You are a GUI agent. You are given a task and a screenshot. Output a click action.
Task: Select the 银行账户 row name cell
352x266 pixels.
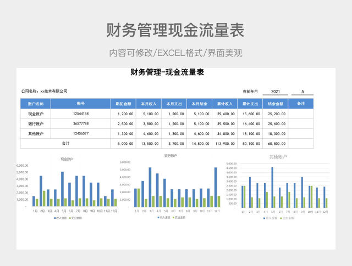pos(36,123)
